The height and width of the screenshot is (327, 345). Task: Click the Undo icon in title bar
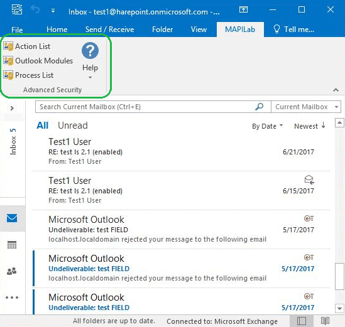click(35, 9)
